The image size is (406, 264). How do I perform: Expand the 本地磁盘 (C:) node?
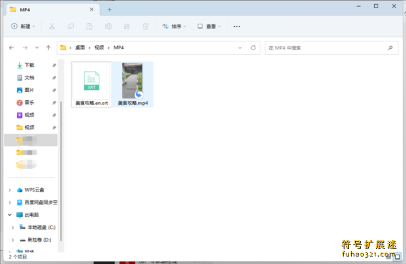point(13,227)
